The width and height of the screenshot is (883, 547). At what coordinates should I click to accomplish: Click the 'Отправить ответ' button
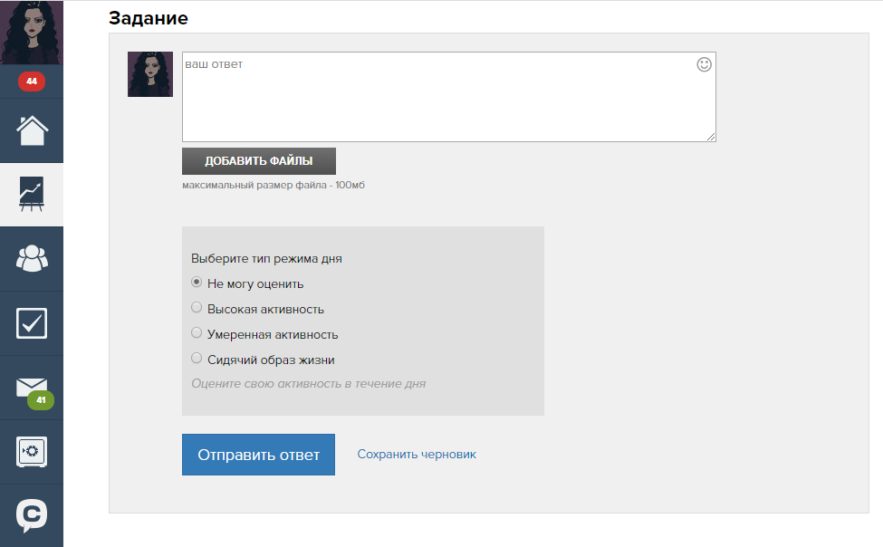(x=258, y=455)
